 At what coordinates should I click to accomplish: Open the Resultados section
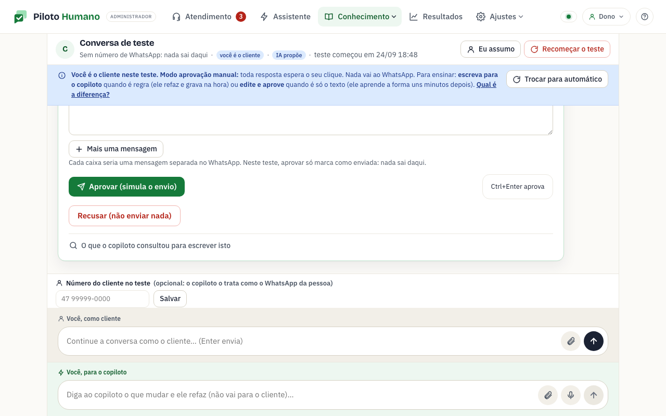click(x=436, y=17)
